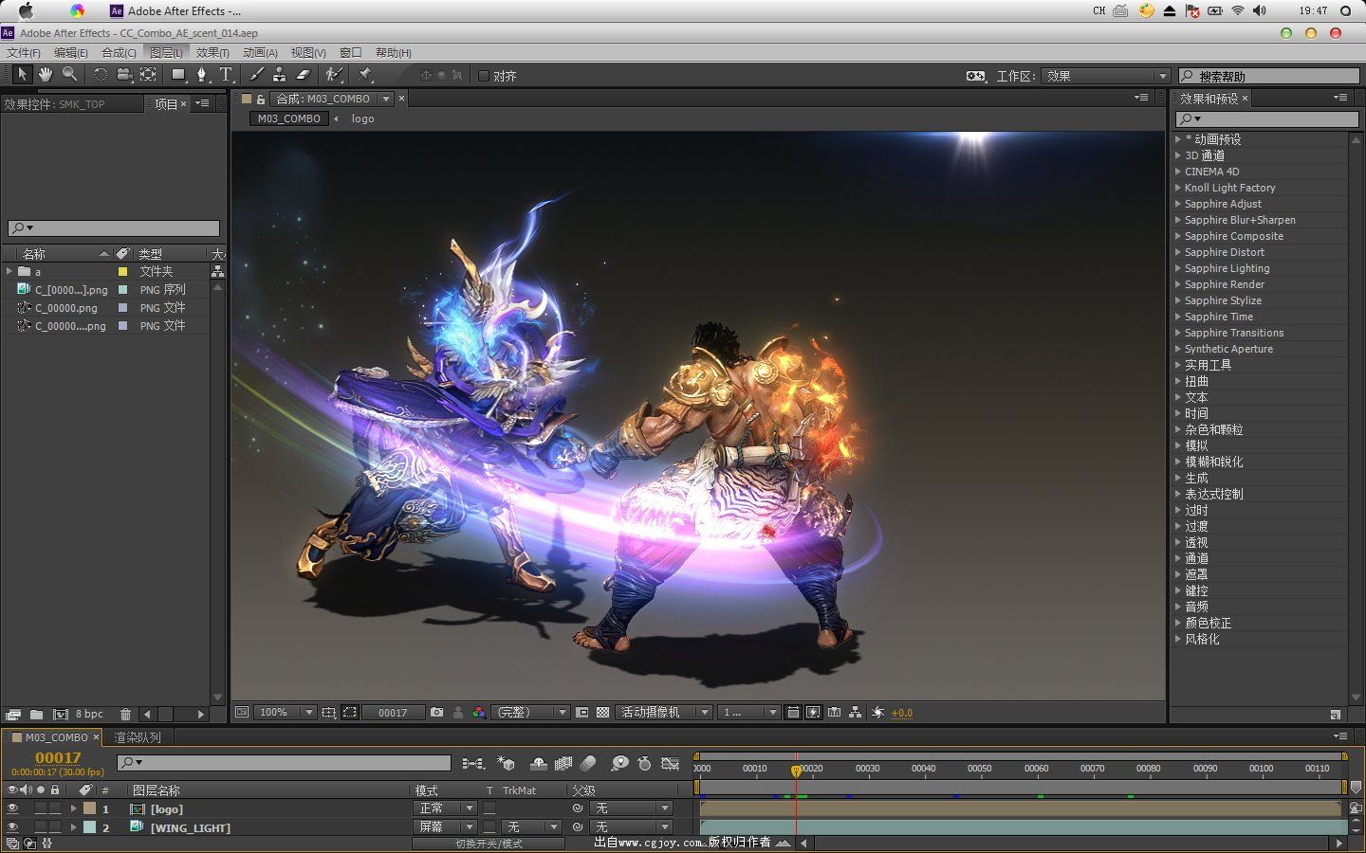Open the composition mini-flowchart in timeline
This screenshot has width=1366, height=853.
(472, 763)
